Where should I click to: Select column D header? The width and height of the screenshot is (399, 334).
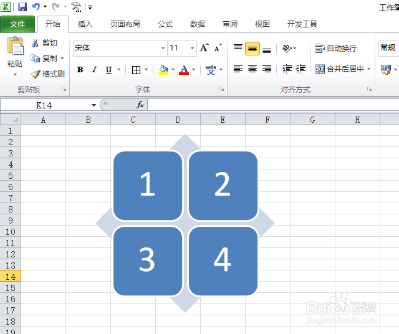[178, 119]
